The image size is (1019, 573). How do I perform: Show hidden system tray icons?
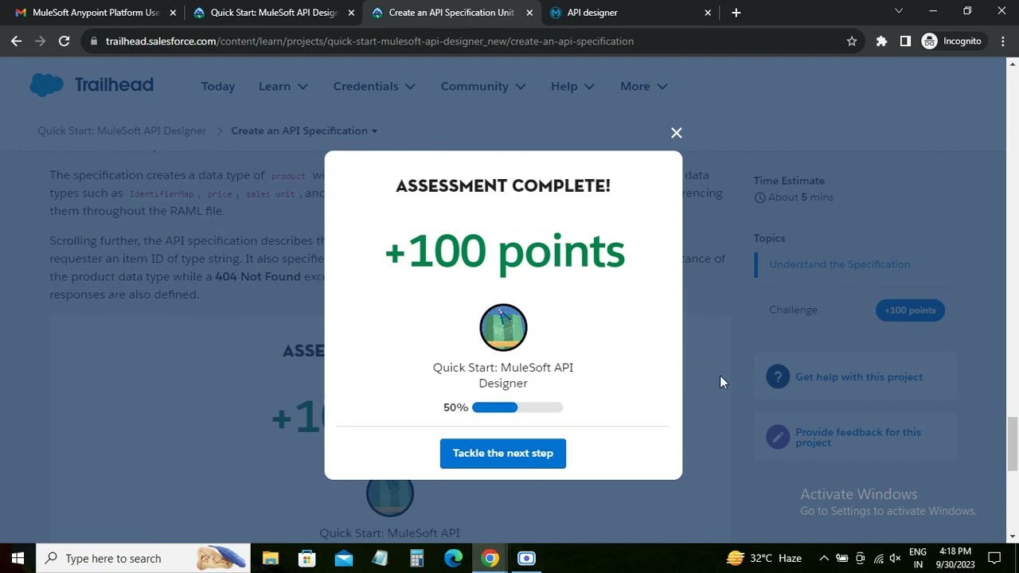(x=824, y=559)
